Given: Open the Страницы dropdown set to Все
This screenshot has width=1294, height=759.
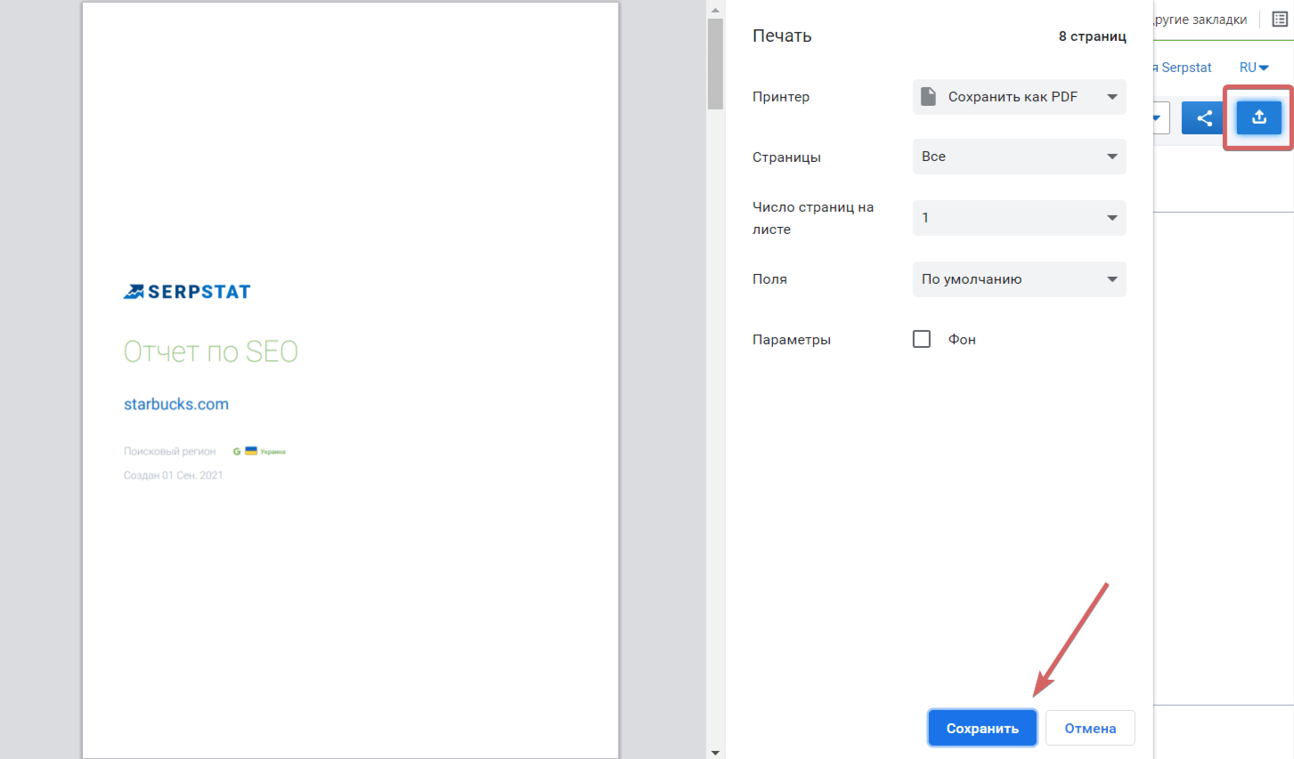Looking at the screenshot, I should pos(1020,157).
